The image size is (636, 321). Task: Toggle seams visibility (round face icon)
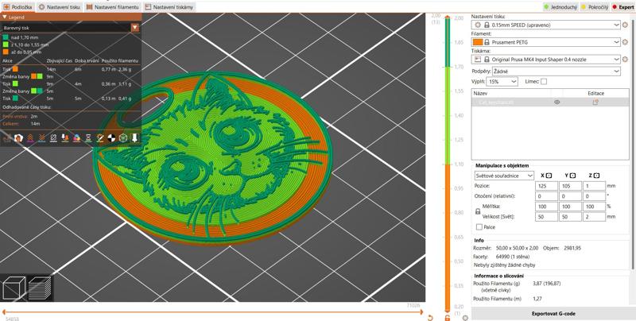[18, 138]
